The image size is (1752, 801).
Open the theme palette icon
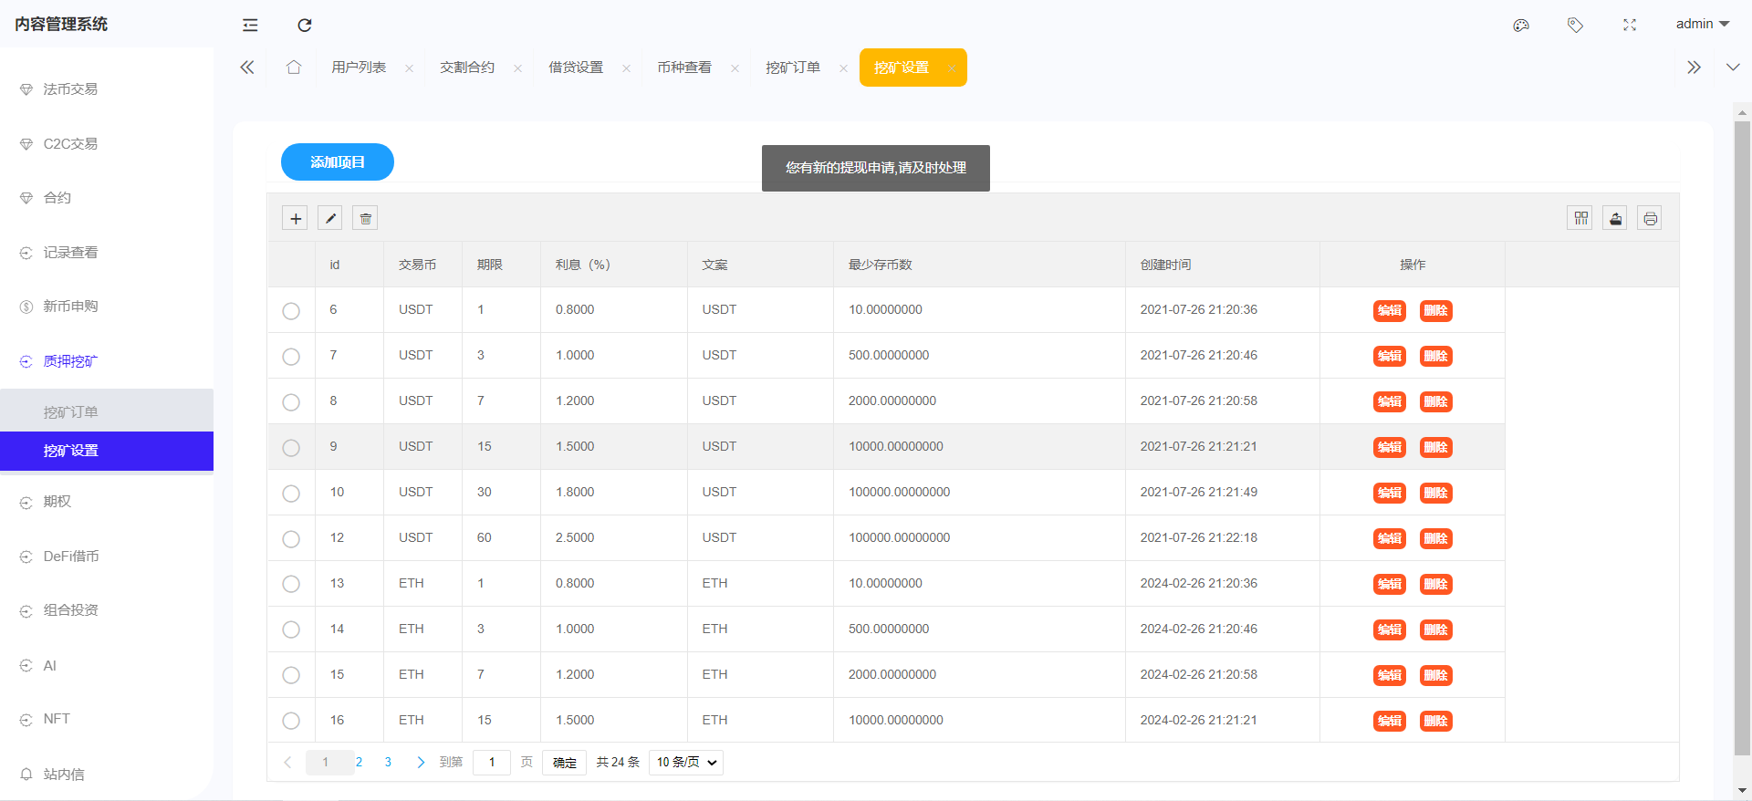[1520, 25]
